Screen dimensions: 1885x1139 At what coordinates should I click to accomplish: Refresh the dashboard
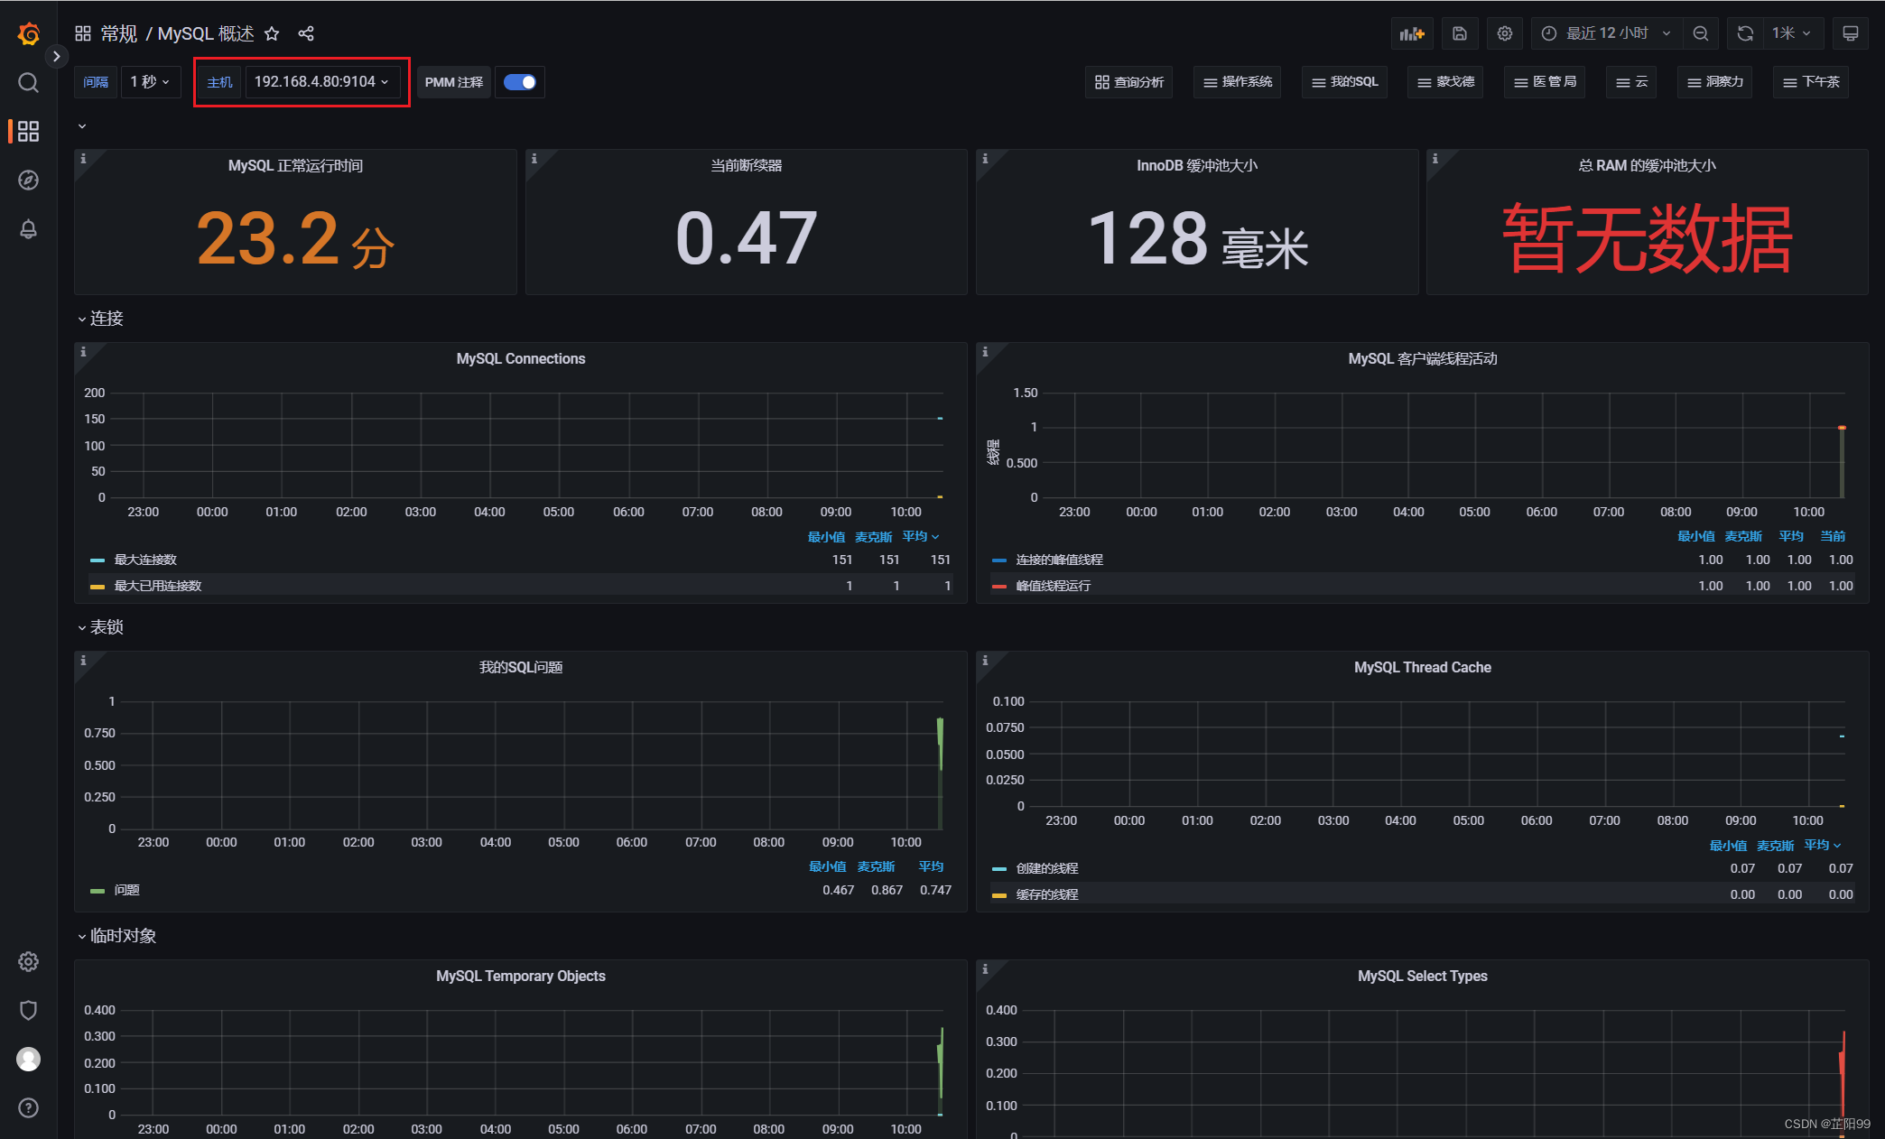(1745, 33)
